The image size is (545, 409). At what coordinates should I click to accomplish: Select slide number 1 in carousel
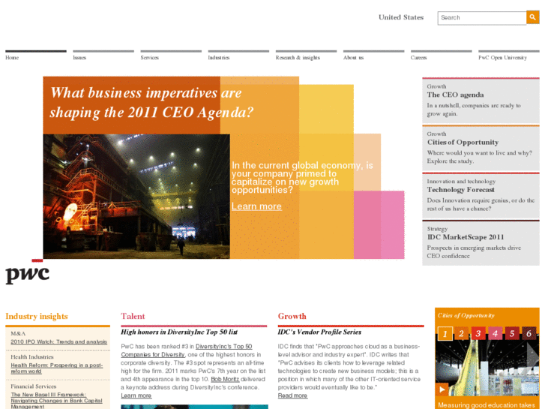445,334
